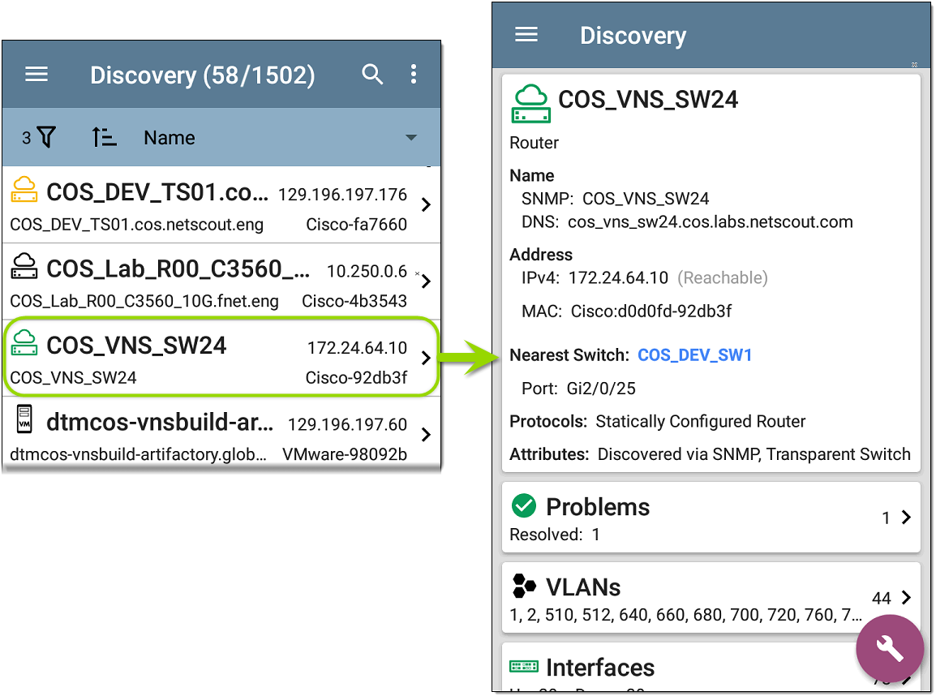The width and height of the screenshot is (936, 696).
Task: Toggle the sort order icon
Action: [104, 137]
